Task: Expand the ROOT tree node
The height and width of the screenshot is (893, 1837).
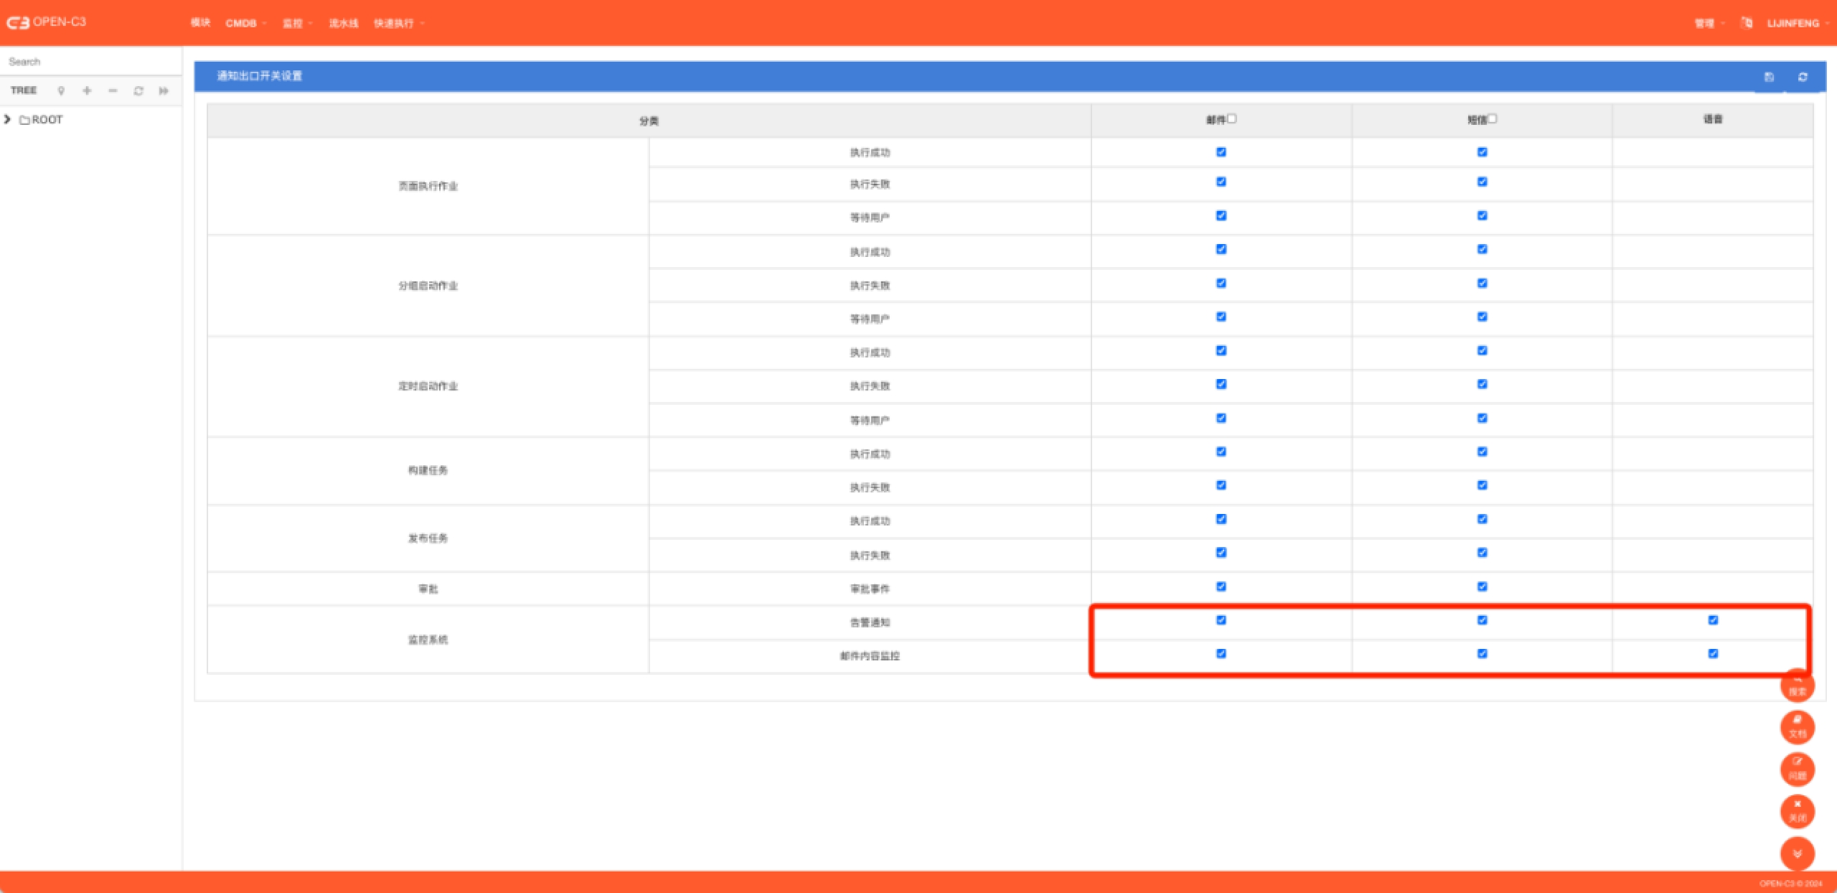Action: pos(8,119)
